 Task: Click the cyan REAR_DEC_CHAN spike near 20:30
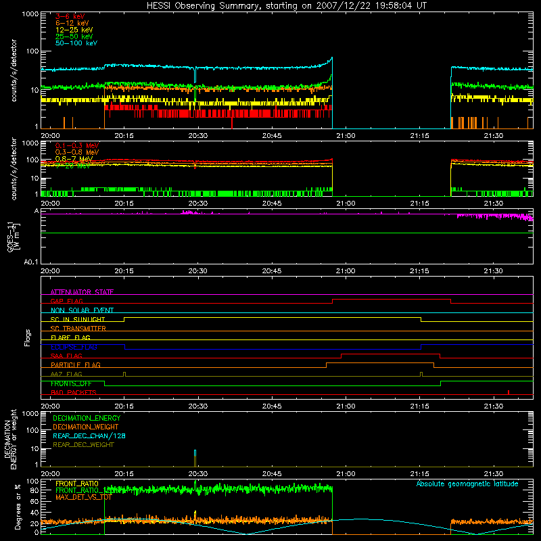click(x=195, y=452)
